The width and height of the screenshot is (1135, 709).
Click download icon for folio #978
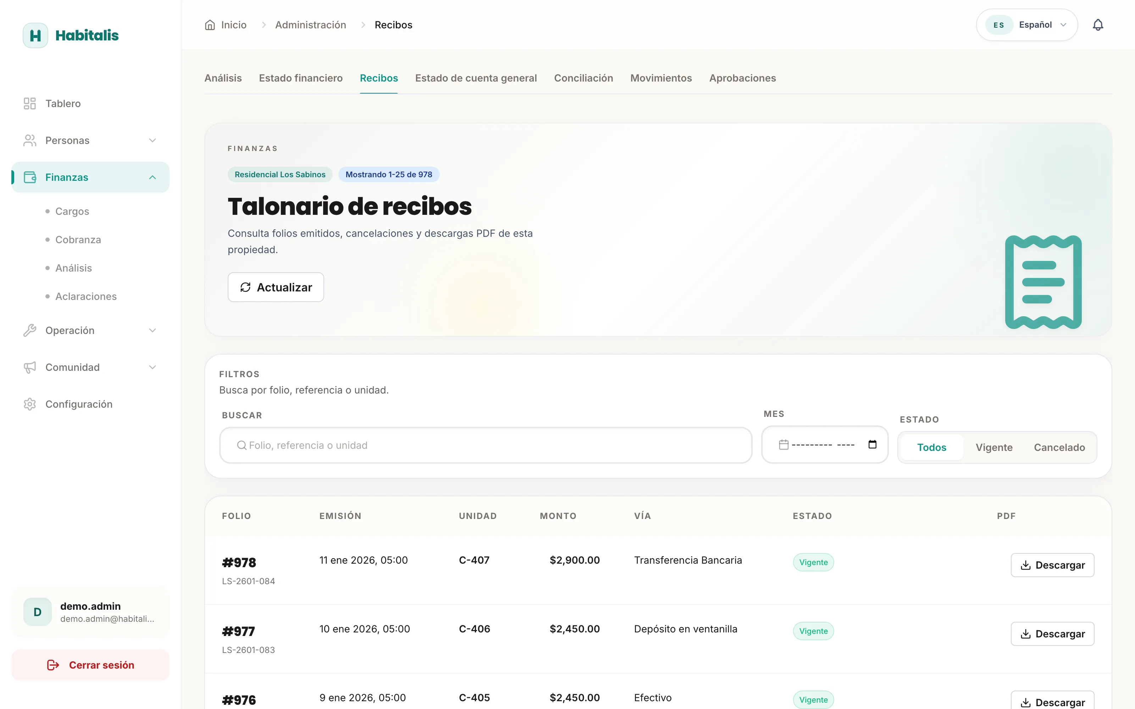(1026, 565)
